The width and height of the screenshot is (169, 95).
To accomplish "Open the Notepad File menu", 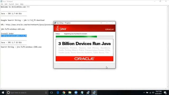I will coord(2,4).
